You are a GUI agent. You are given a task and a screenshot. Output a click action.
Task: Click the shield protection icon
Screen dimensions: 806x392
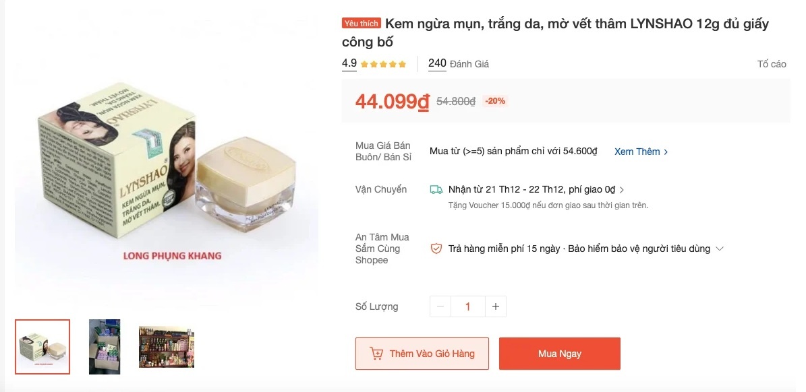click(x=436, y=249)
